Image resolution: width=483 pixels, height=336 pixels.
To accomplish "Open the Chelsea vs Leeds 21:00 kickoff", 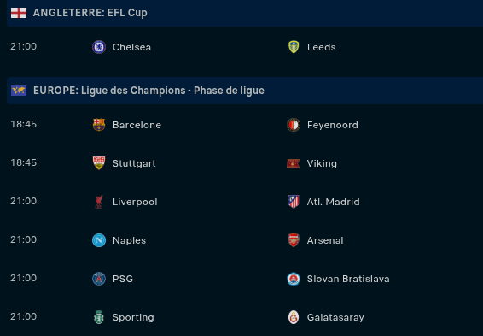I will pyautogui.click(x=23, y=46).
